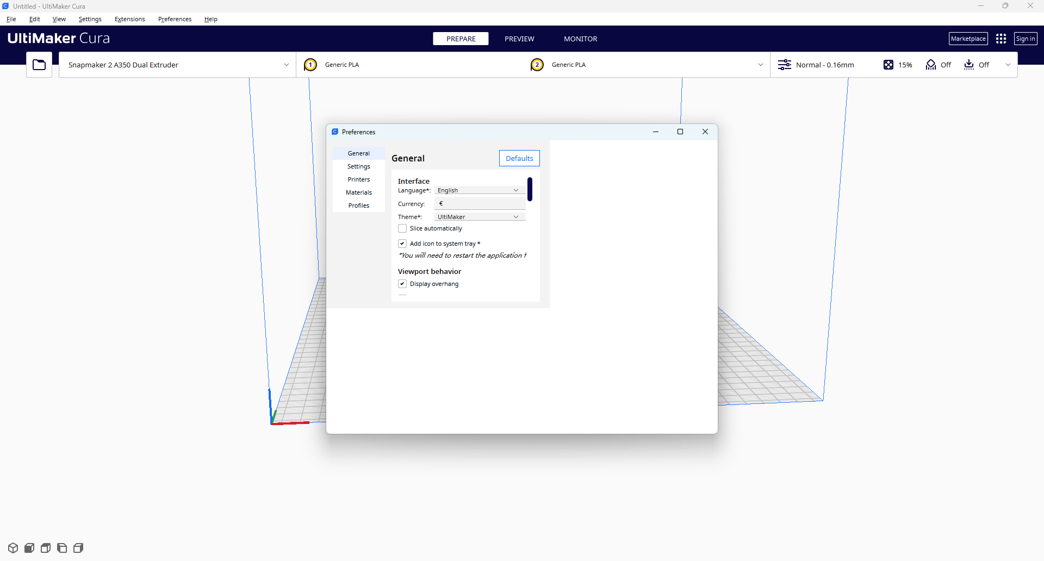Screen dimensions: 1044x561
Task: Click the print settings sliders icon
Action: click(785, 65)
